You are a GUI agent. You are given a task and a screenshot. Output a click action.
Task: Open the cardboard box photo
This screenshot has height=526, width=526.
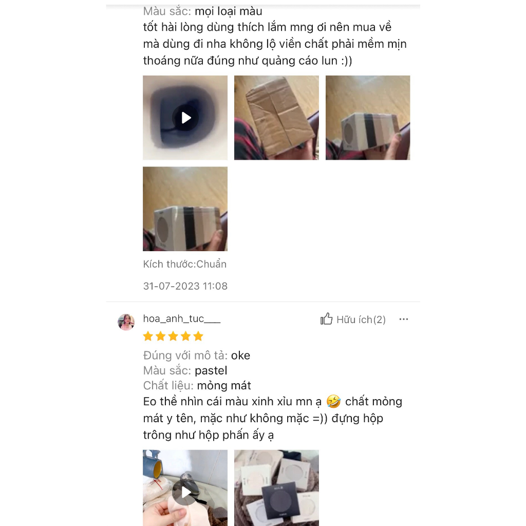click(276, 118)
